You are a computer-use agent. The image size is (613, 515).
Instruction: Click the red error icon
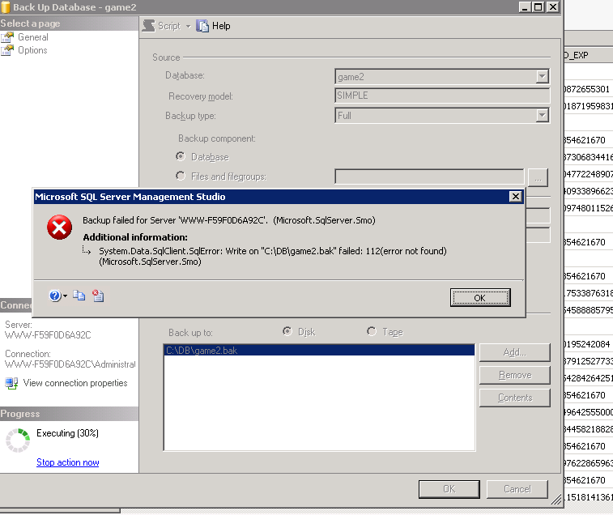59,227
